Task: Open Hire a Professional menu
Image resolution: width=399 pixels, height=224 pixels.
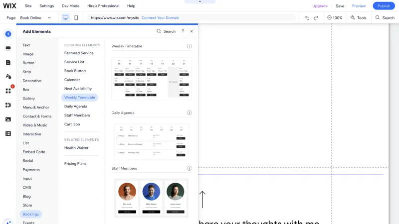Action: click(x=103, y=6)
